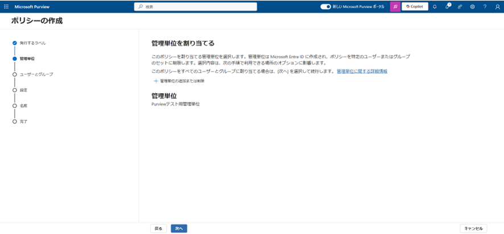This screenshot has height=234, width=504.
Task: Click the キャンセル button
Action: tap(473, 228)
